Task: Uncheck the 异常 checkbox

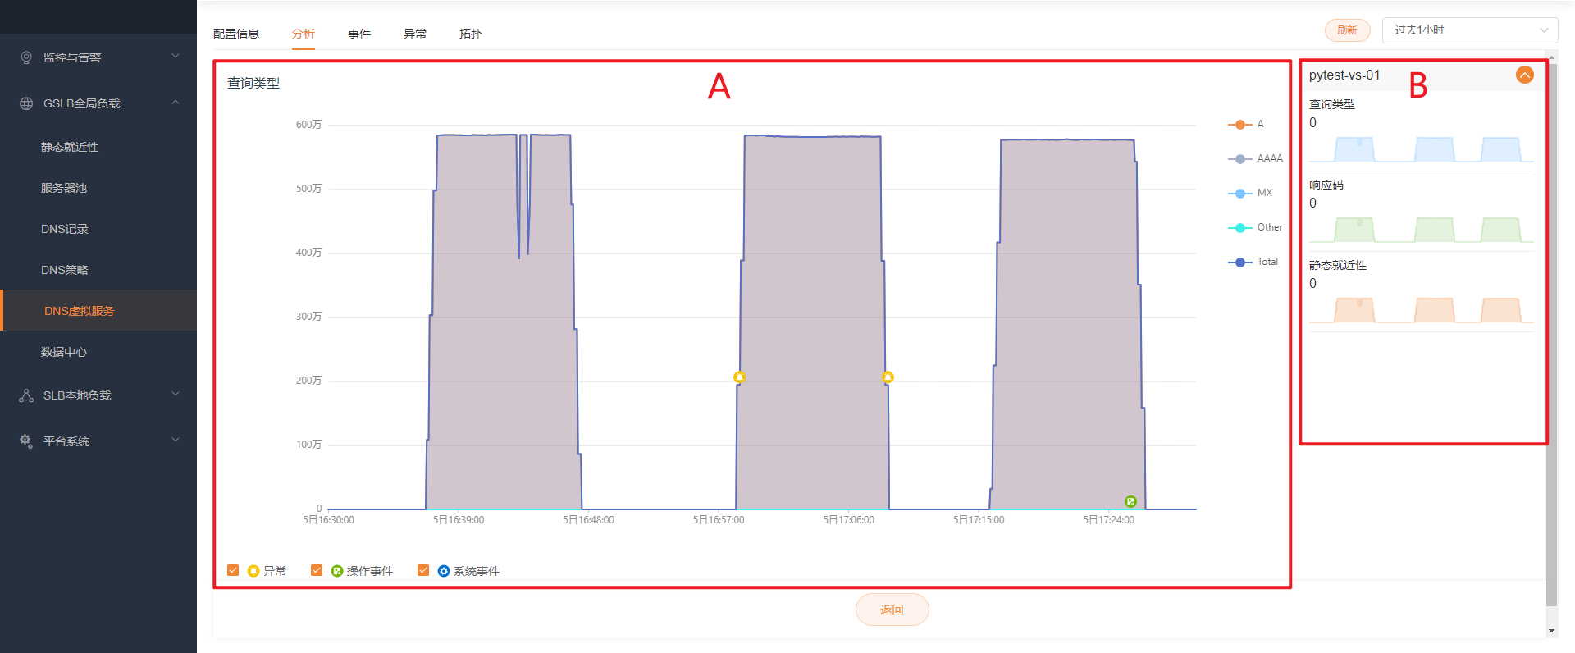Action: pos(233,570)
